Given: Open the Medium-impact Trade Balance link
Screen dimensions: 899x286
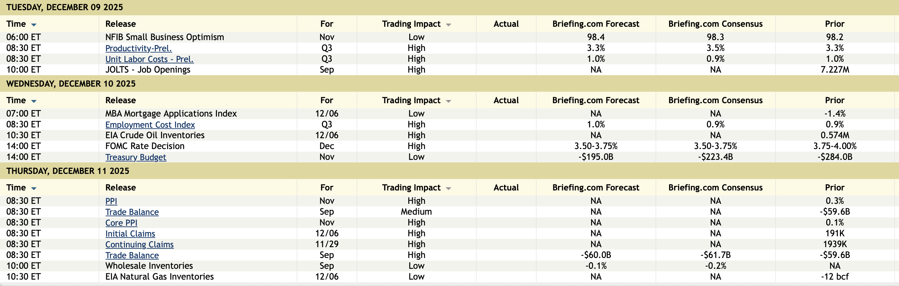Looking at the screenshot, I should point(132,212).
